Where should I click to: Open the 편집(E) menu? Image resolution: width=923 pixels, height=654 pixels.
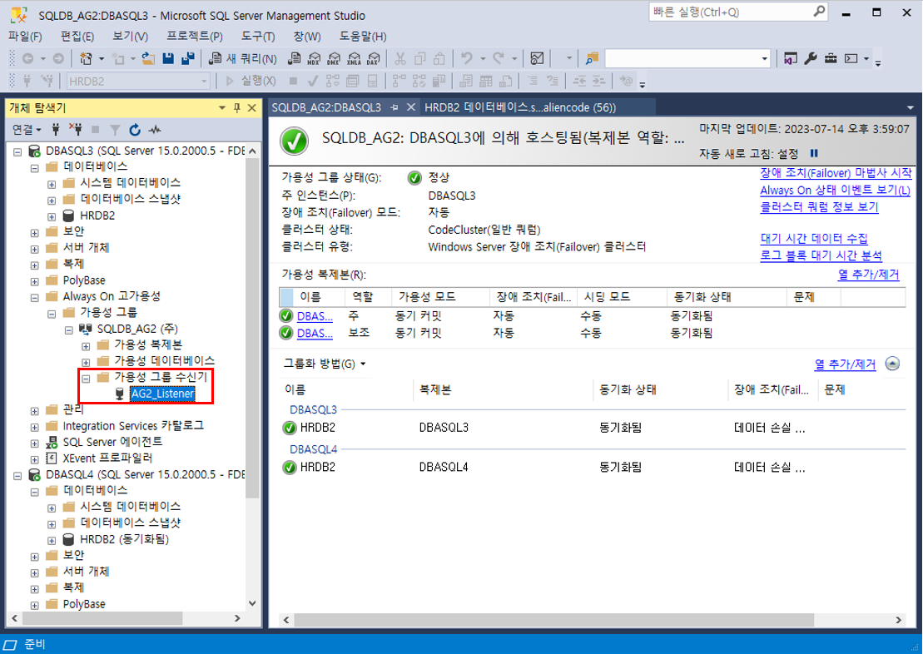pyautogui.click(x=77, y=37)
